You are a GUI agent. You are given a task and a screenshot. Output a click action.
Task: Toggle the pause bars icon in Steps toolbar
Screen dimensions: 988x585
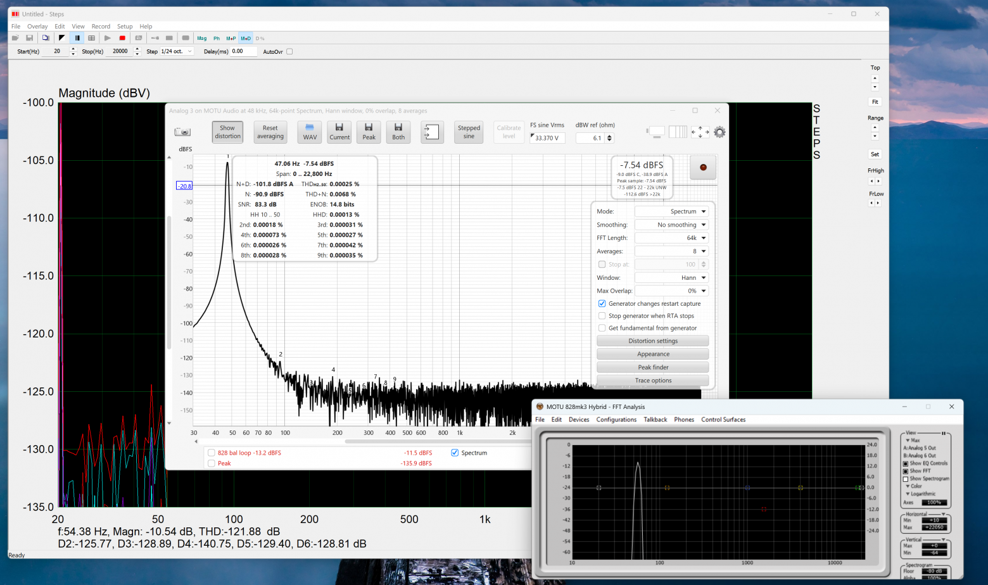pos(77,38)
